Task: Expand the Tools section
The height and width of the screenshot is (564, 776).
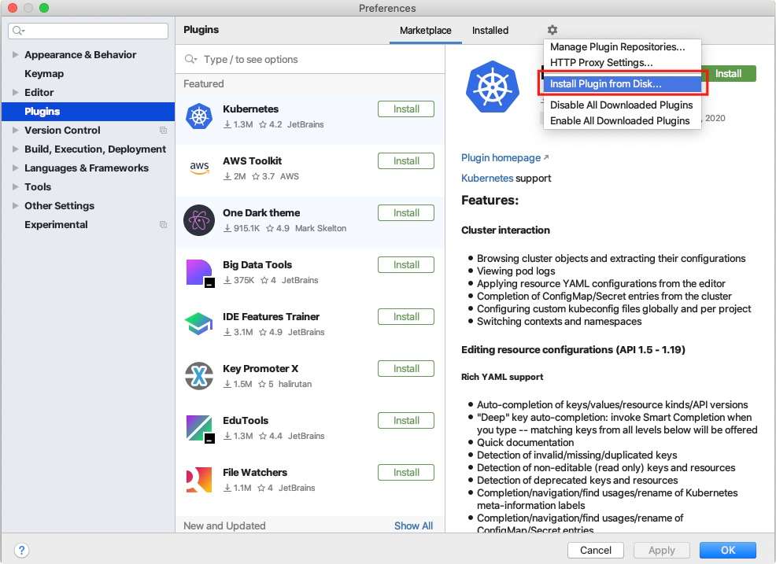Action: pyautogui.click(x=15, y=186)
